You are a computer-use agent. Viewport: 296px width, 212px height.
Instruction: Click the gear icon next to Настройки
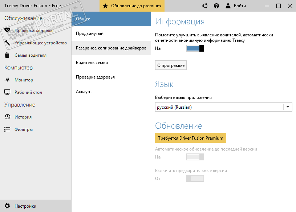point(7,206)
